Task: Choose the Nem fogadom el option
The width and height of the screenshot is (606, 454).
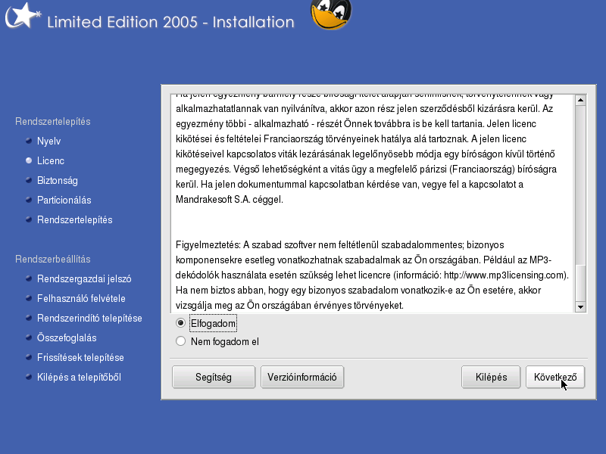Action: pos(180,341)
